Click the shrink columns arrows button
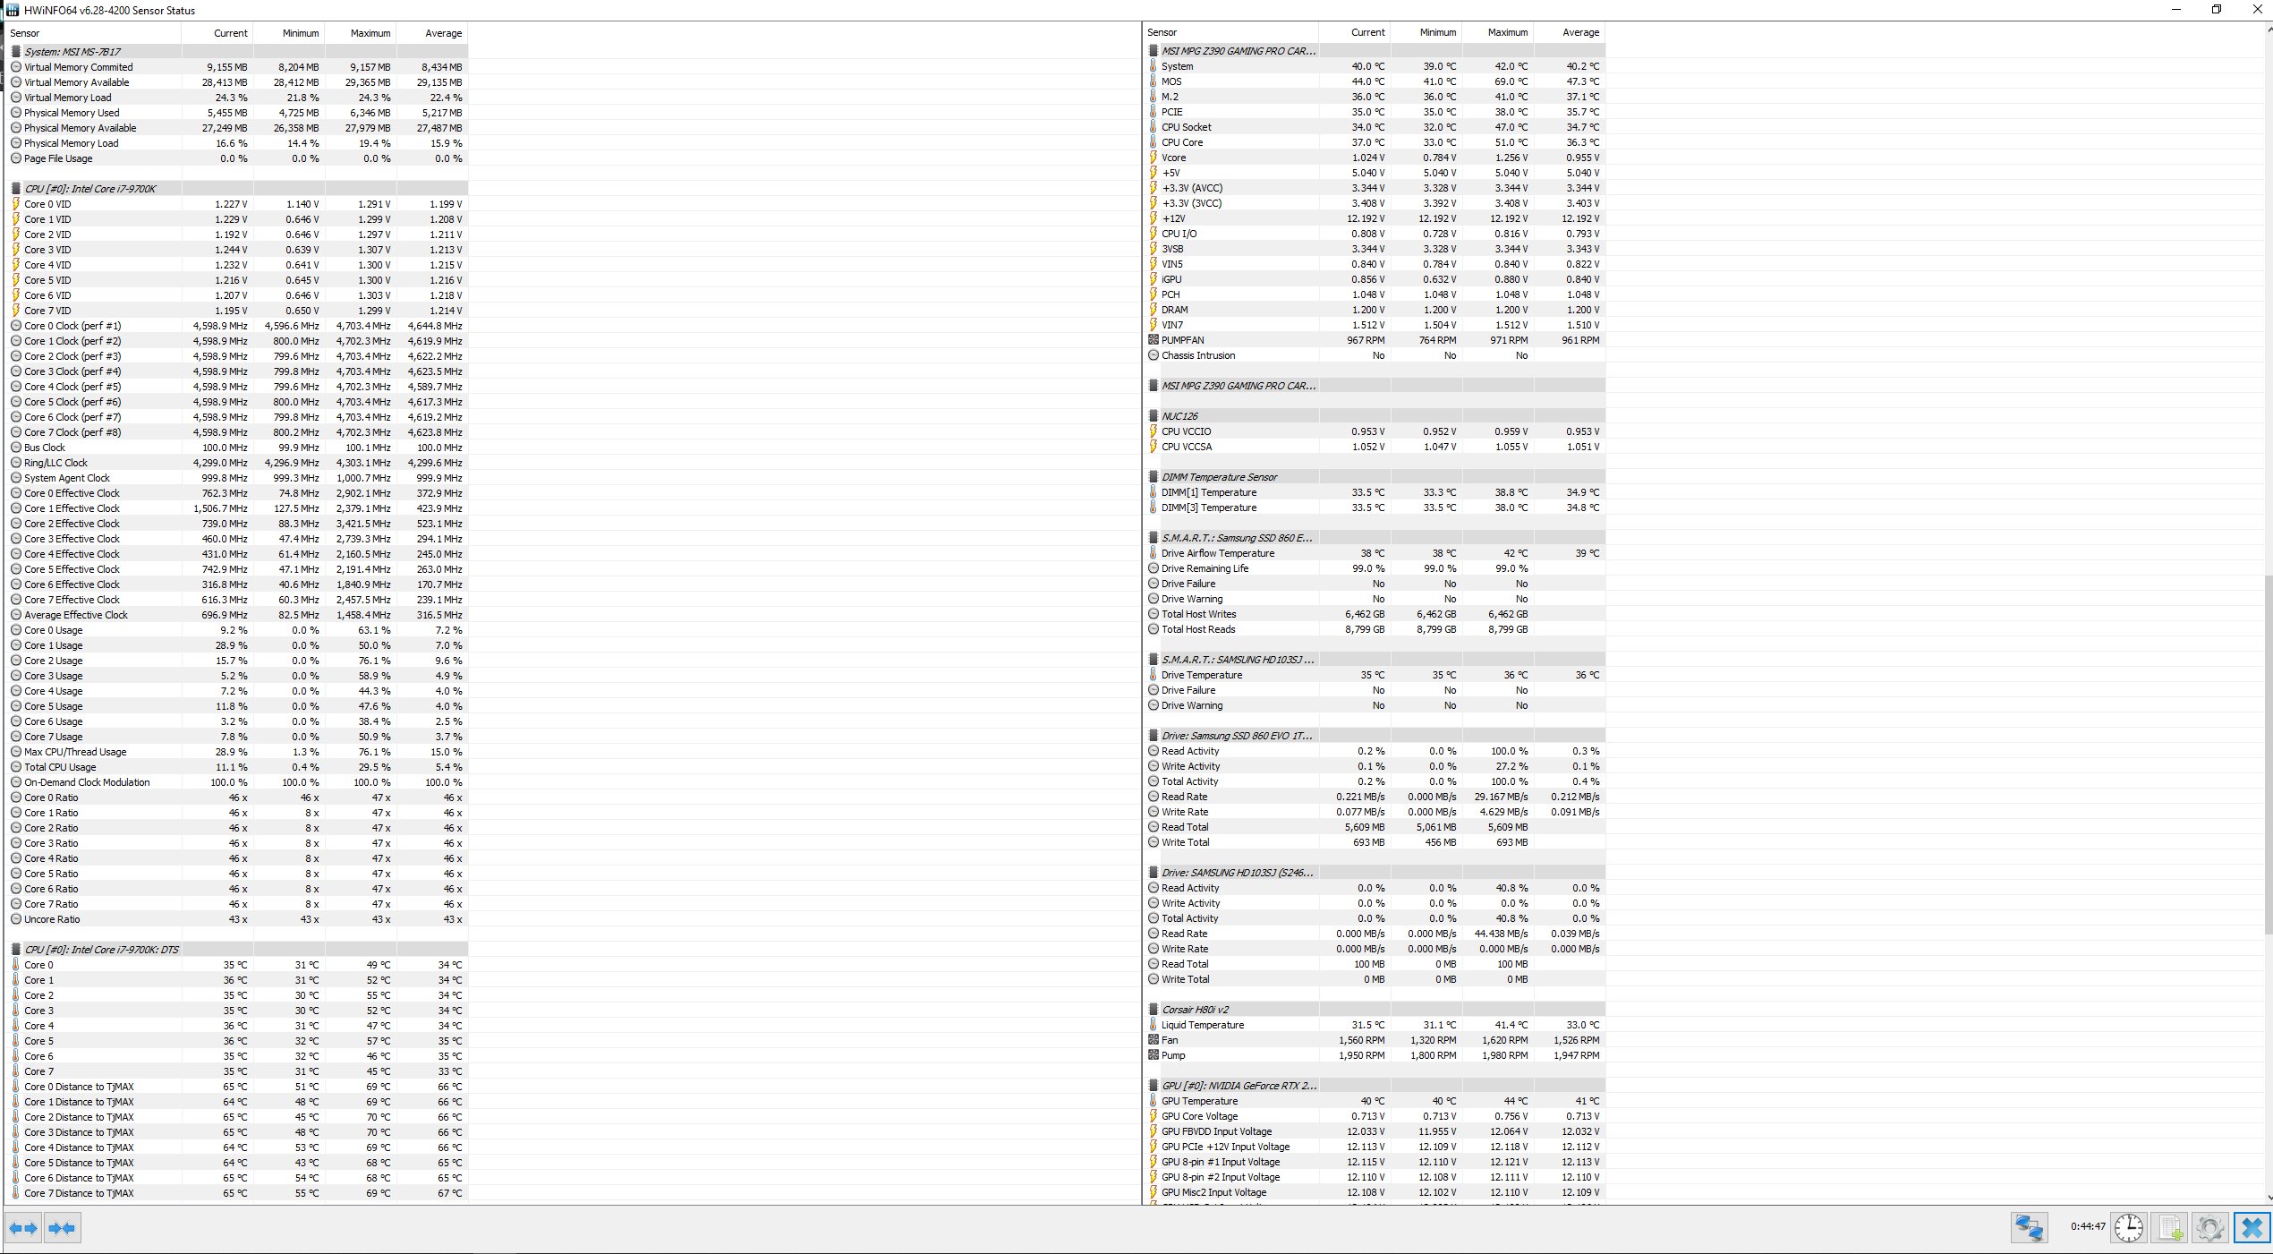The image size is (2273, 1254). tap(62, 1228)
